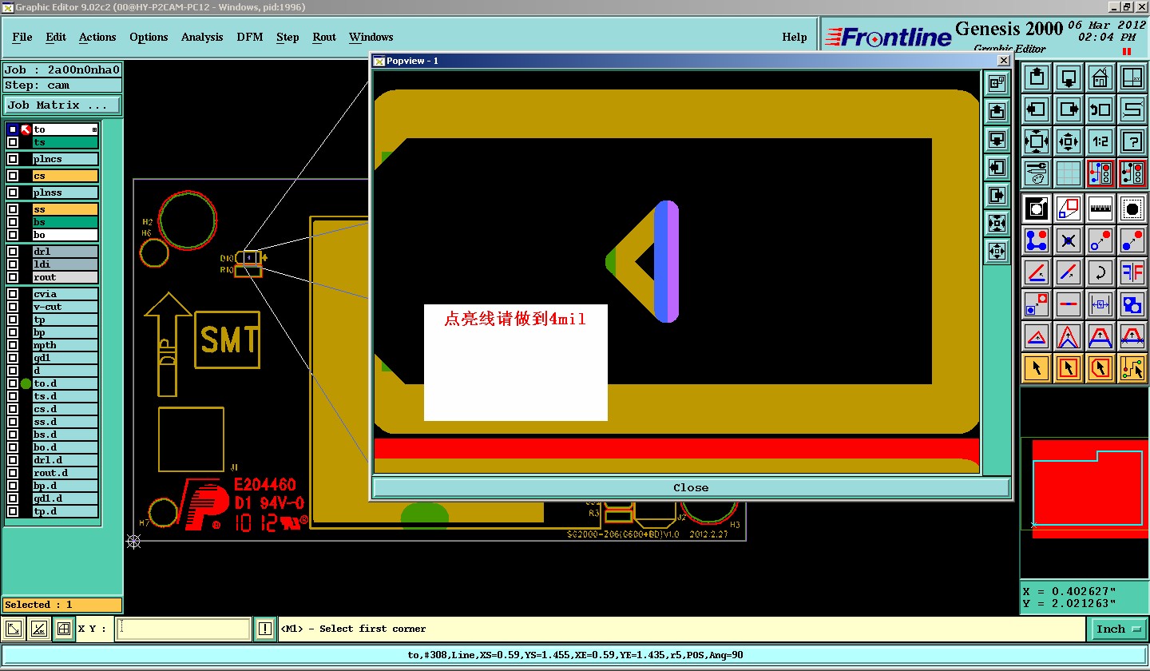Click the pan left arrow icon

click(1037, 109)
